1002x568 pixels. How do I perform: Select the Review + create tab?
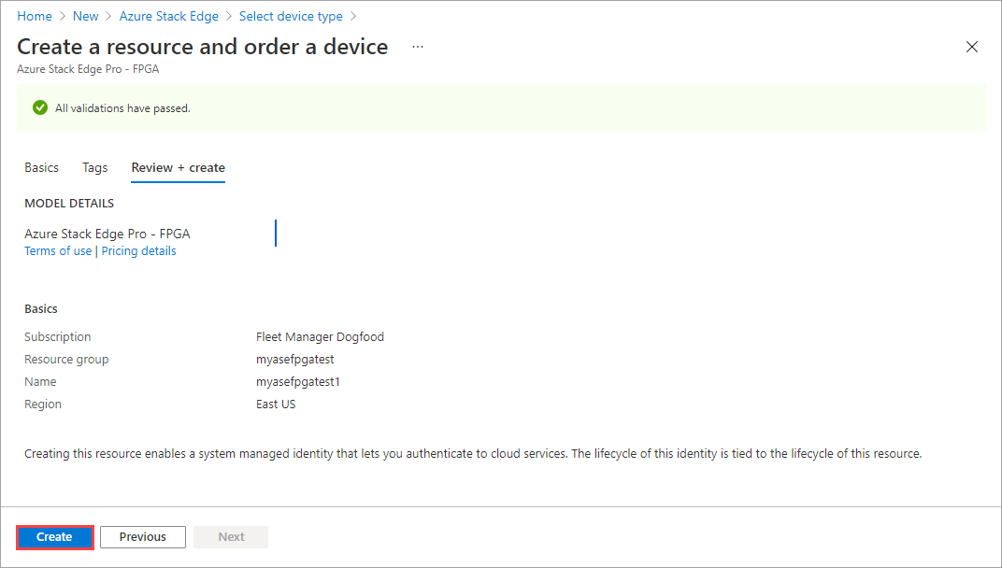178,168
